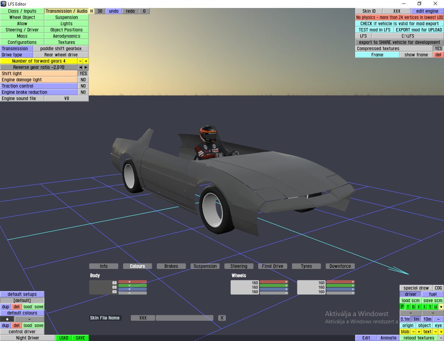Click the first Wheels colour swatch

coord(245,287)
